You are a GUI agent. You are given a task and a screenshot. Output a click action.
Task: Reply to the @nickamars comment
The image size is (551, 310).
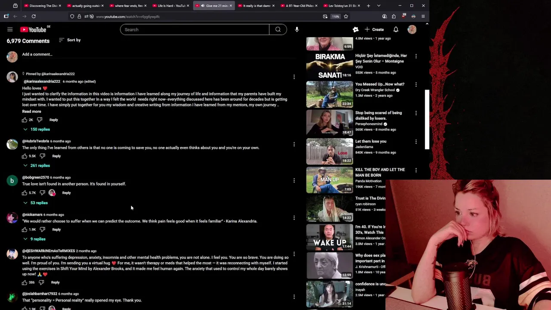point(56,229)
